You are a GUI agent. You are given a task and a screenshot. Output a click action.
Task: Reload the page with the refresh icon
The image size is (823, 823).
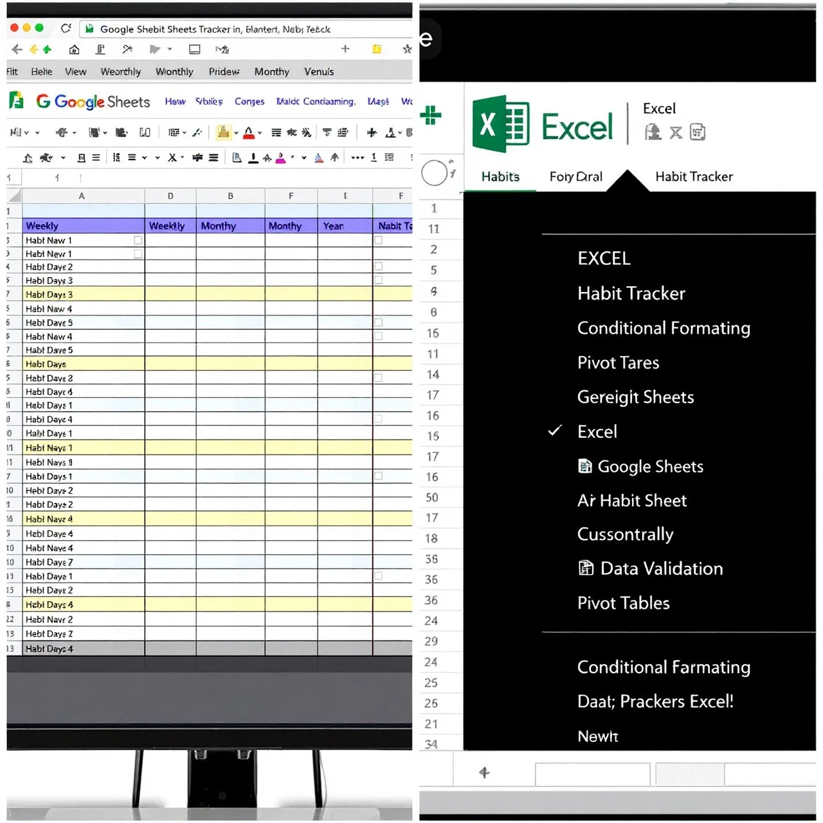tap(66, 28)
